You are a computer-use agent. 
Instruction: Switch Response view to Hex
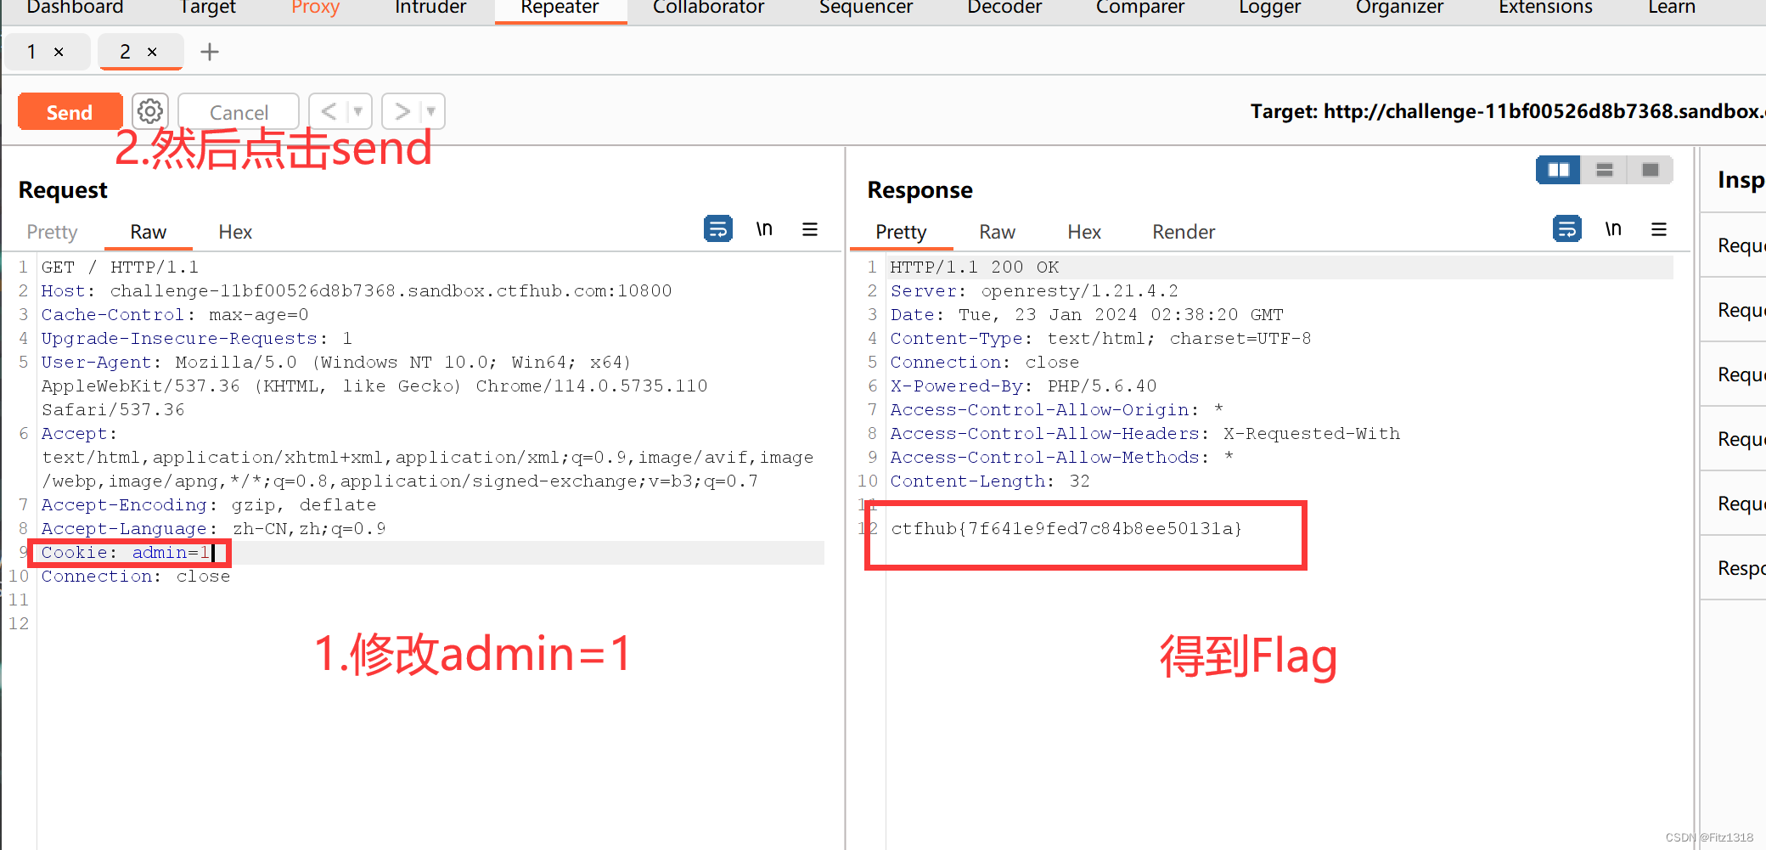click(1084, 232)
